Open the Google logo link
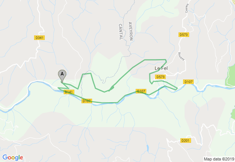The width and height of the screenshot is (235, 162). [13, 157]
